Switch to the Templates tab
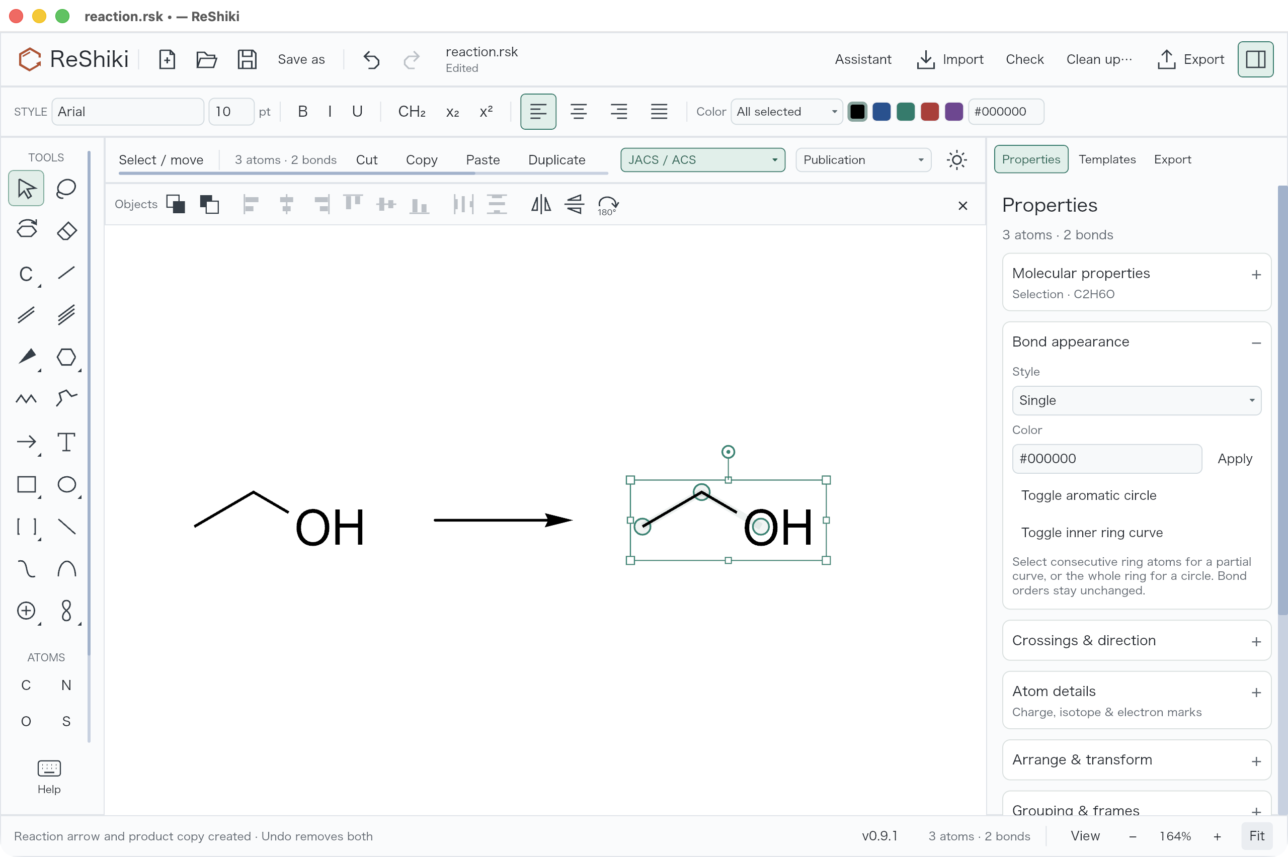The image size is (1288, 857). pyautogui.click(x=1106, y=159)
